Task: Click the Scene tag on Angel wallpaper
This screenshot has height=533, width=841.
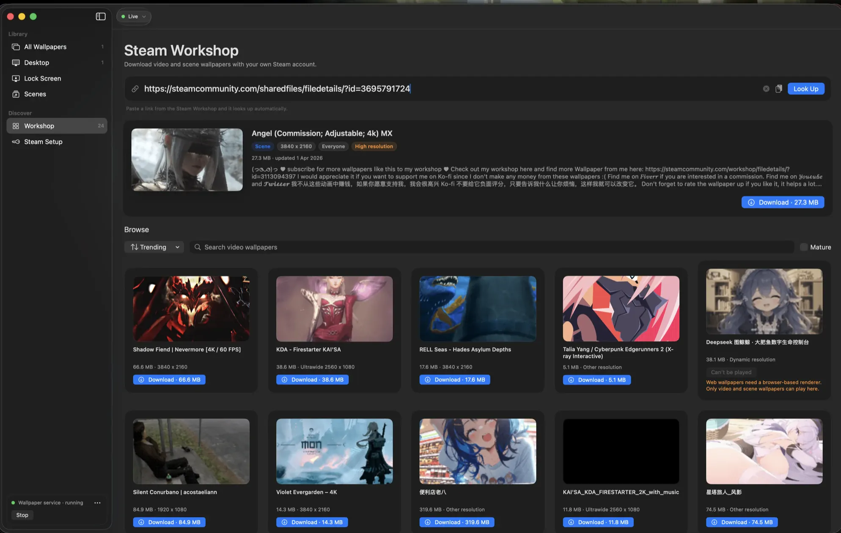Action: (263, 146)
